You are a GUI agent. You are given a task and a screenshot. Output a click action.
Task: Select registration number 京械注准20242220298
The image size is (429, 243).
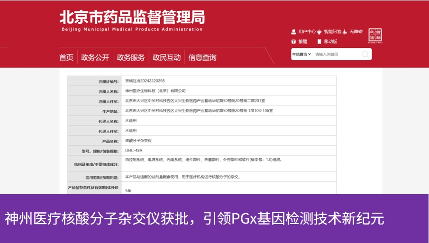145,81
